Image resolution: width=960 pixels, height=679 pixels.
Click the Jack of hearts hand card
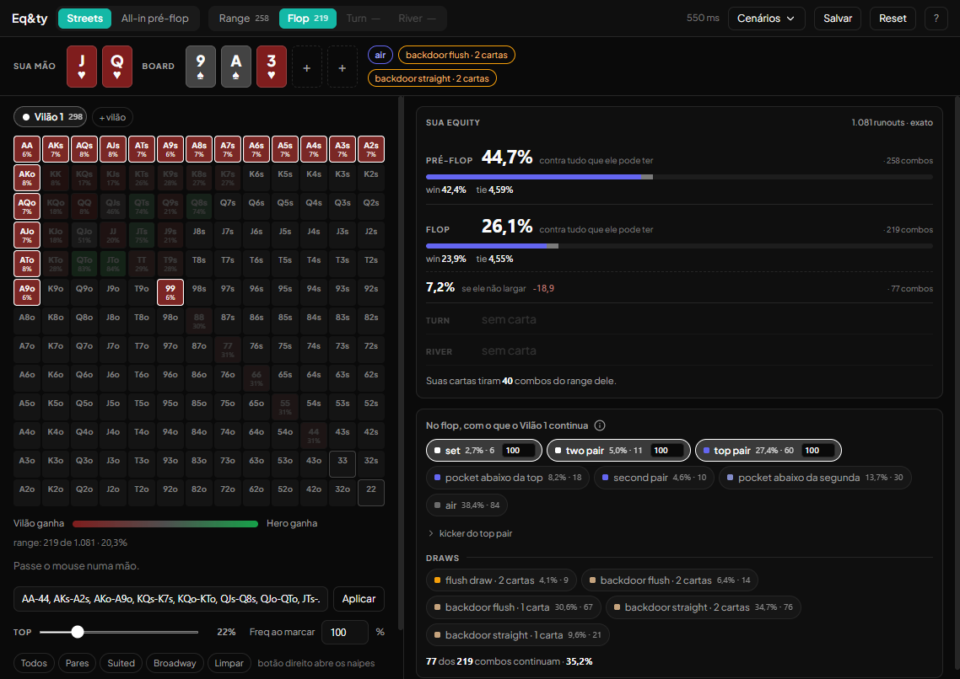click(x=82, y=66)
